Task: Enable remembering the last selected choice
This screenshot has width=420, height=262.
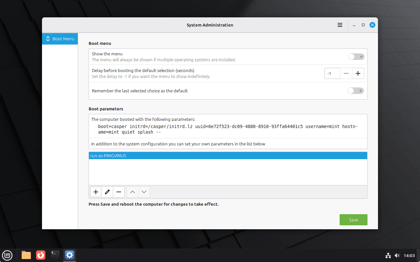Action: pos(356,91)
